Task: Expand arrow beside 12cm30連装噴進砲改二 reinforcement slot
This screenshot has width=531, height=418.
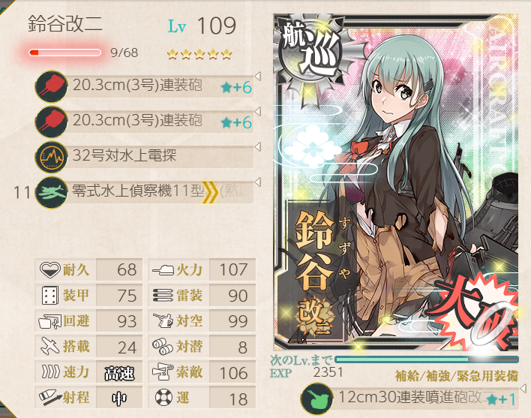Action: point(523,388)
